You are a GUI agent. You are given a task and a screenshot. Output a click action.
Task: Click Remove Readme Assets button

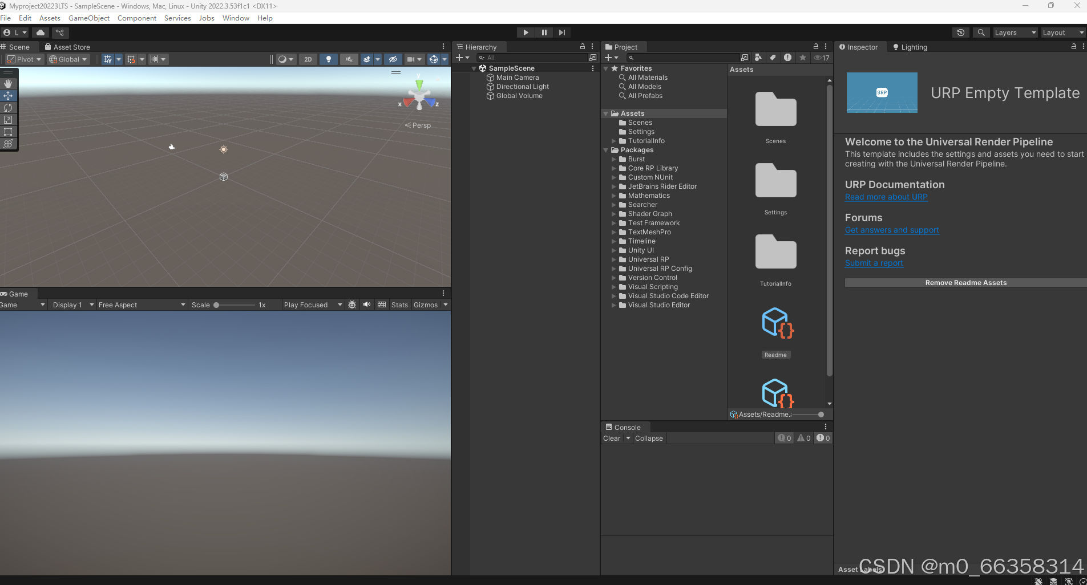(x=965, y=283)
